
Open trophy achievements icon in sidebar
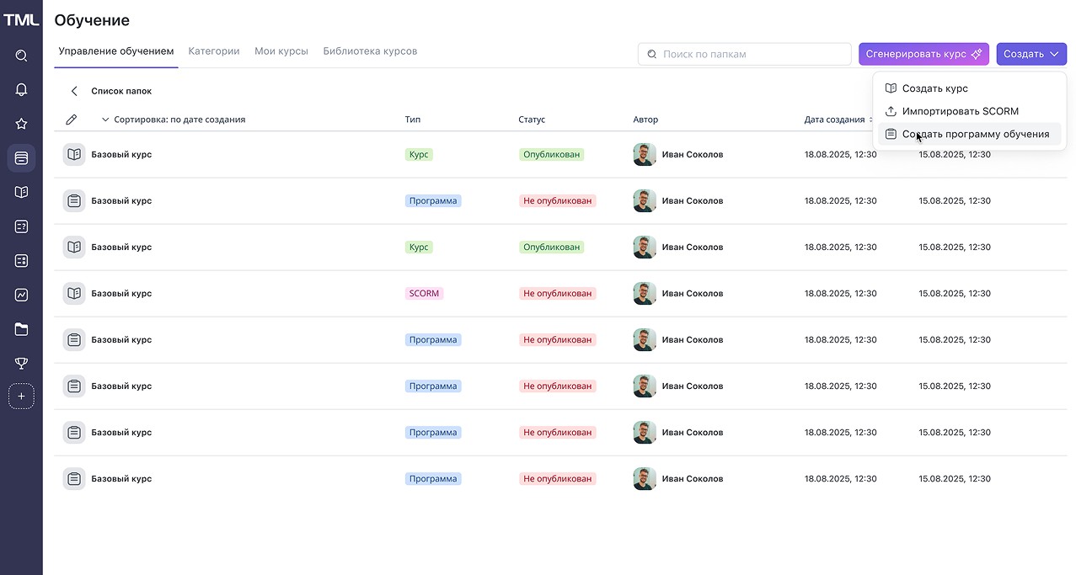pyautogui.click(x=21, y=364)
